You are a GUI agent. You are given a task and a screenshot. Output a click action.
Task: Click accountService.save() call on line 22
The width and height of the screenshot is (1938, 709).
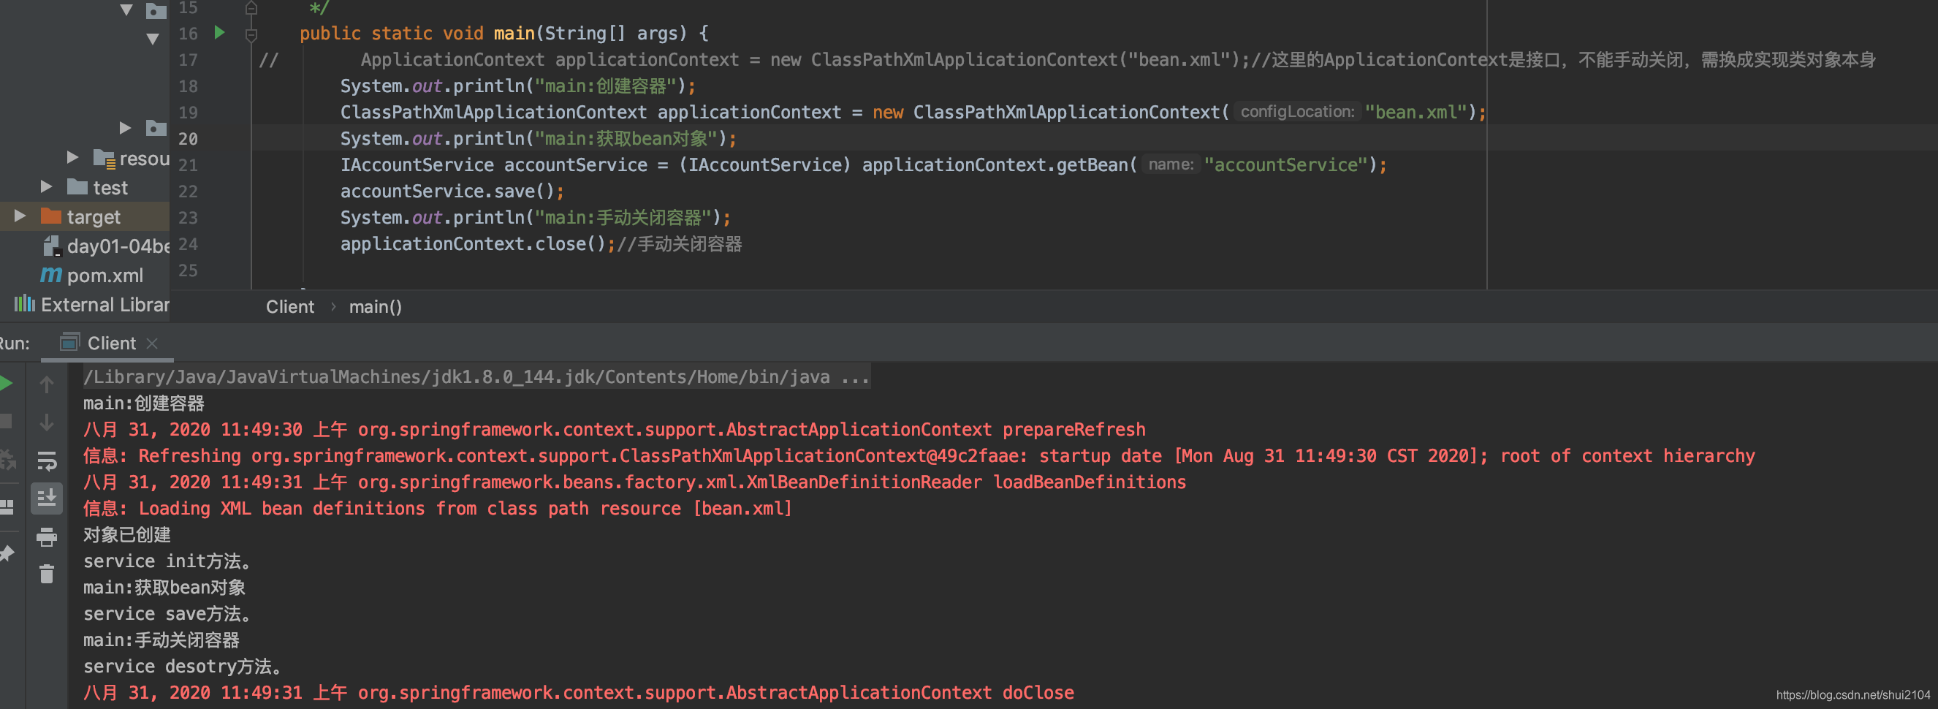452,192
